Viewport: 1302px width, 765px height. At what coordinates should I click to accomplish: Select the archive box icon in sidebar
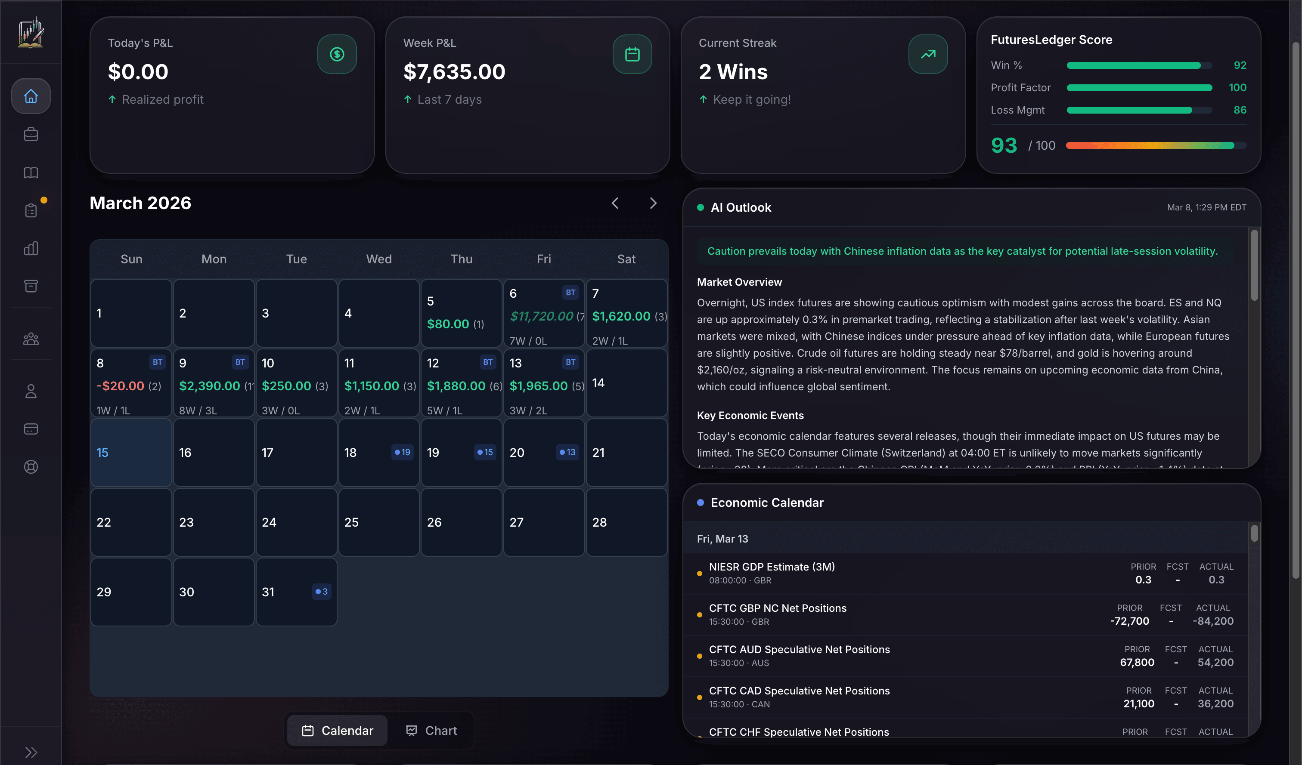pyautogui.click(x=31, y=286)
